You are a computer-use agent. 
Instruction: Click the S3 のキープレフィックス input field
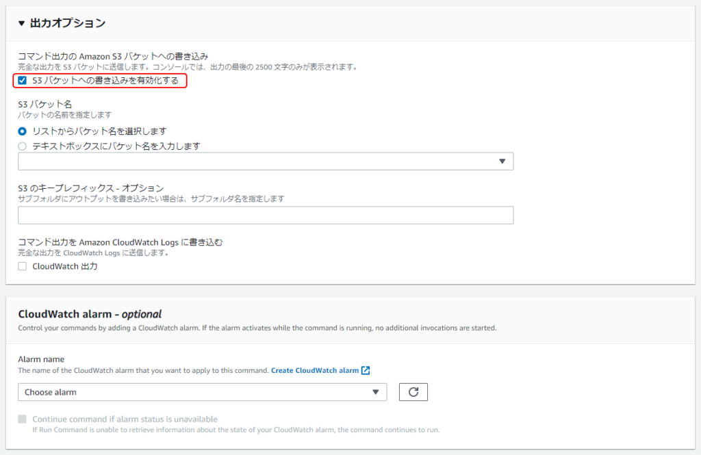pos(266,216)
